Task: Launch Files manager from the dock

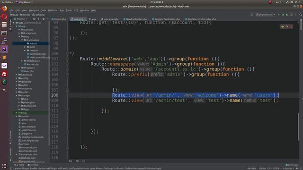Action: pyautogui.click(x=4, y=25)
